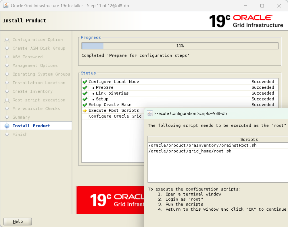Click the Scripts column header
288x227 pixels.
(218, 139)
